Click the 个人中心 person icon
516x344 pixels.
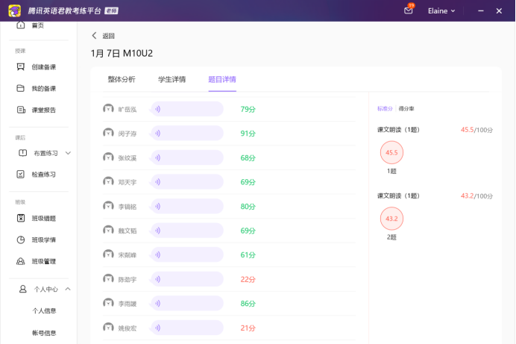click(22, 289)
